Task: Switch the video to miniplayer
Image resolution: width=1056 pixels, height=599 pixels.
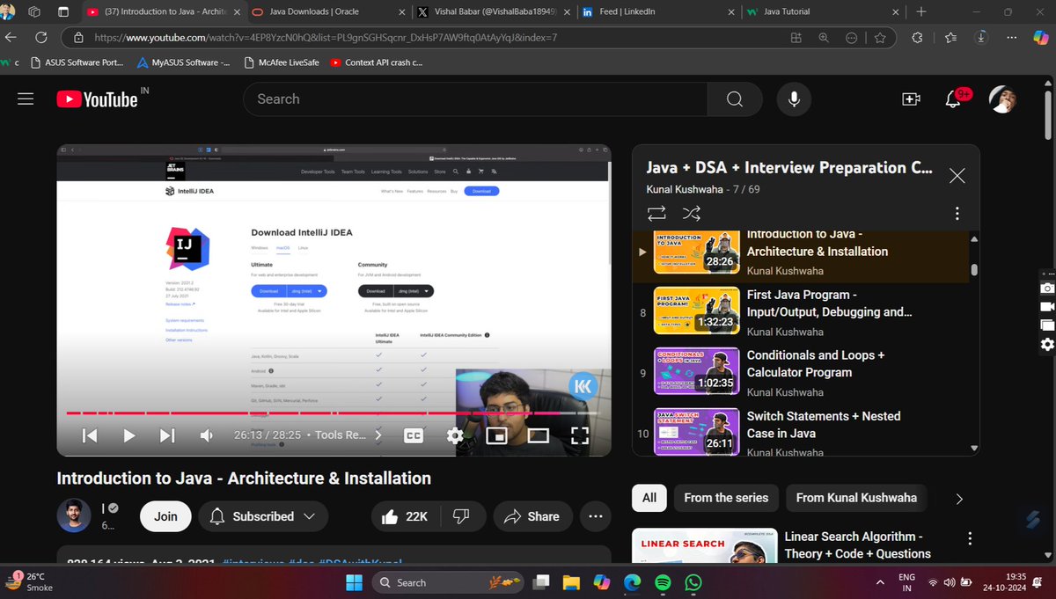Action: [x=496, y=435]
